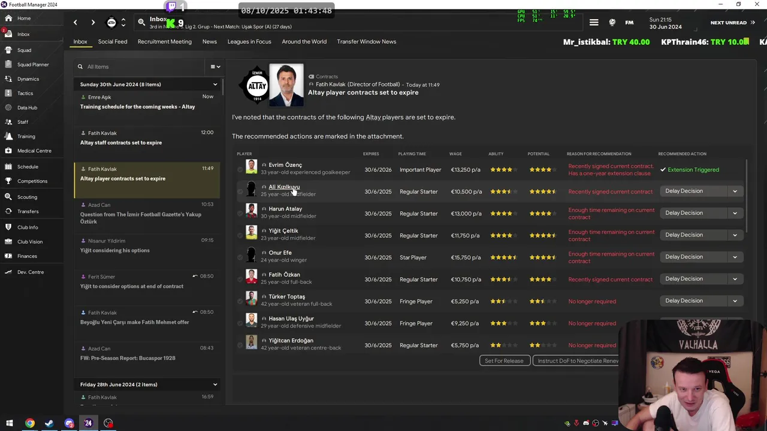The width and height of the screenshot is (767, 431).
Task: Click the contracts table vertical scrollbar
Action: [x=747, y=195]
